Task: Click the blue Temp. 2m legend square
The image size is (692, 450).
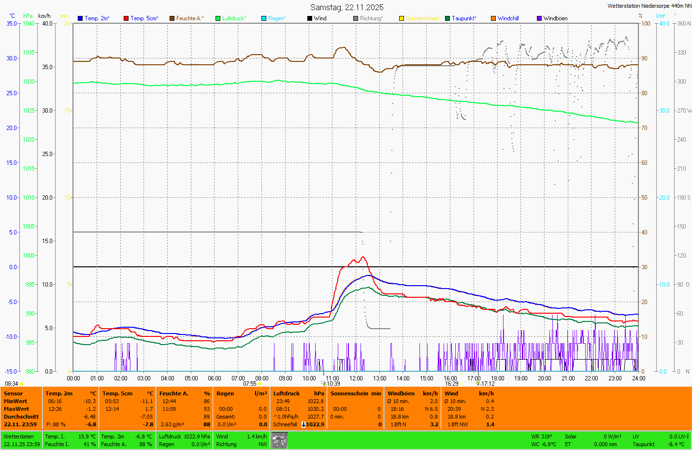Action: pyautogui.click(x=80, y=18)
